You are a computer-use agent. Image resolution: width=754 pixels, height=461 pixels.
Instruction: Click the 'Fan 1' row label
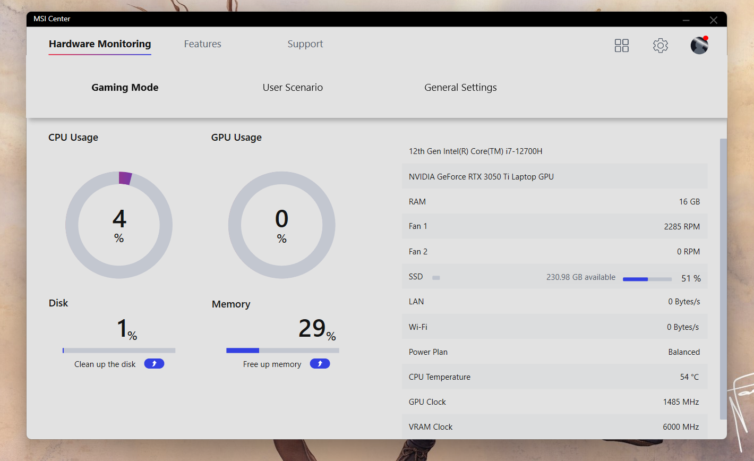click(418, 226)
